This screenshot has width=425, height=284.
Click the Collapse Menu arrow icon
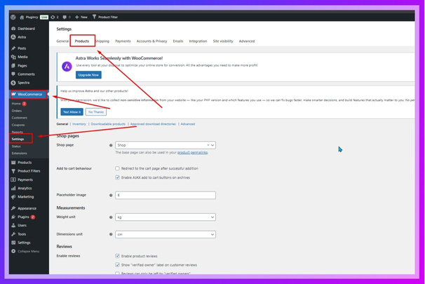point(13,251)
